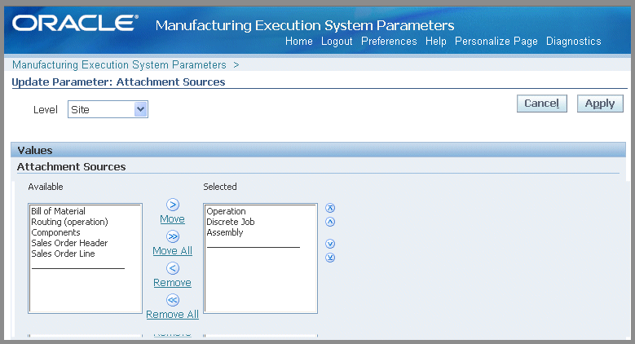Screen dimensions: 635x344
Task: Click the Remove left-arrow icon
Action: click(173, 268)
